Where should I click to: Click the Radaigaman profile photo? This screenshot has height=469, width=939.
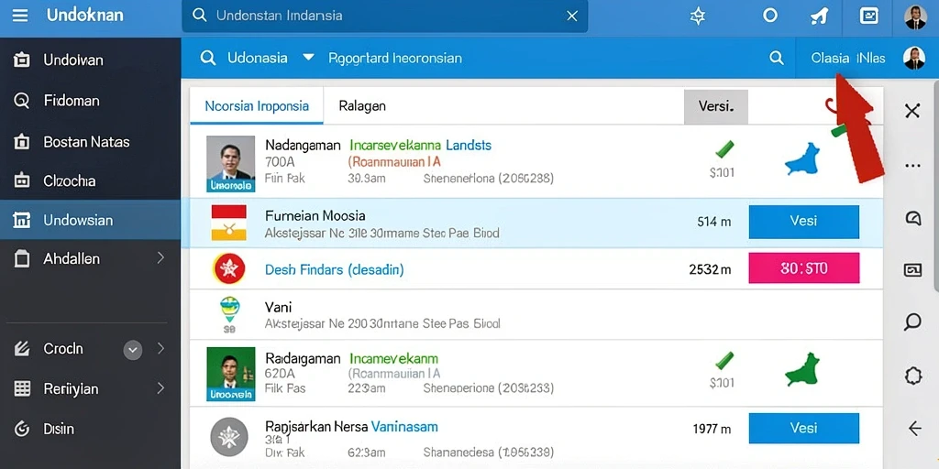coord(230,374)
